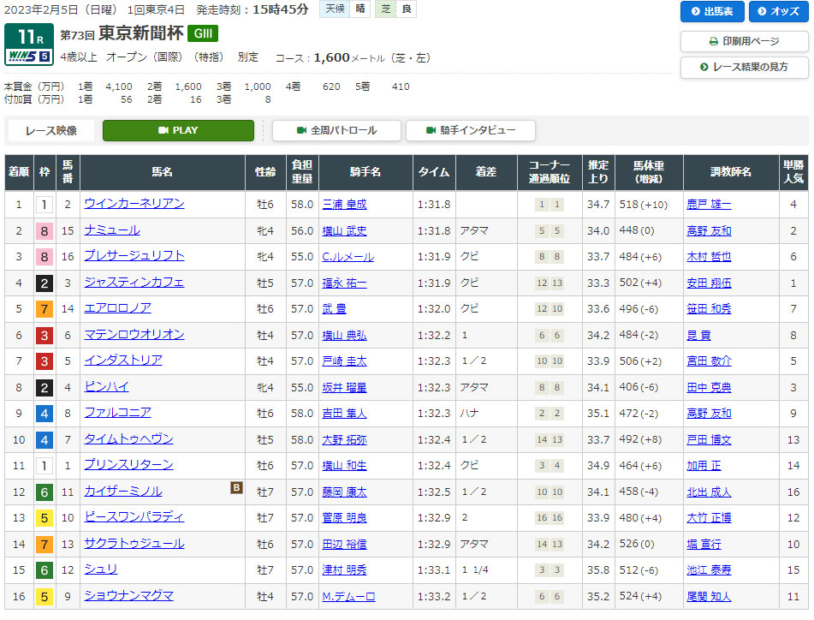Click the pink frame 8 box for ナミュール
The width and height of the screenshot is (814, 620).
45,231
